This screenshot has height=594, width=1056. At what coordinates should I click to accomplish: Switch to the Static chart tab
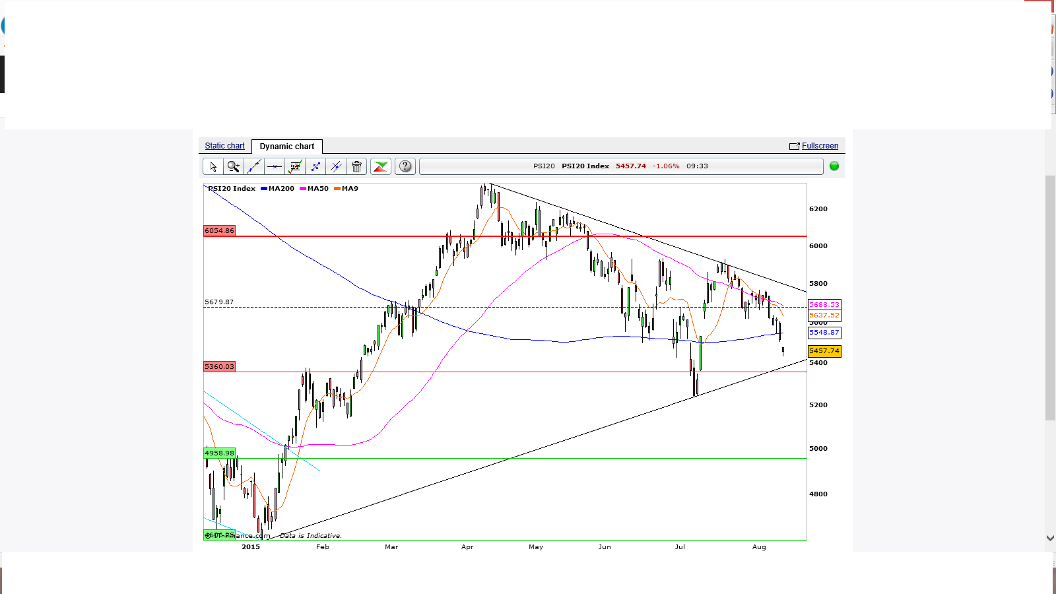(x=224, y=146)
